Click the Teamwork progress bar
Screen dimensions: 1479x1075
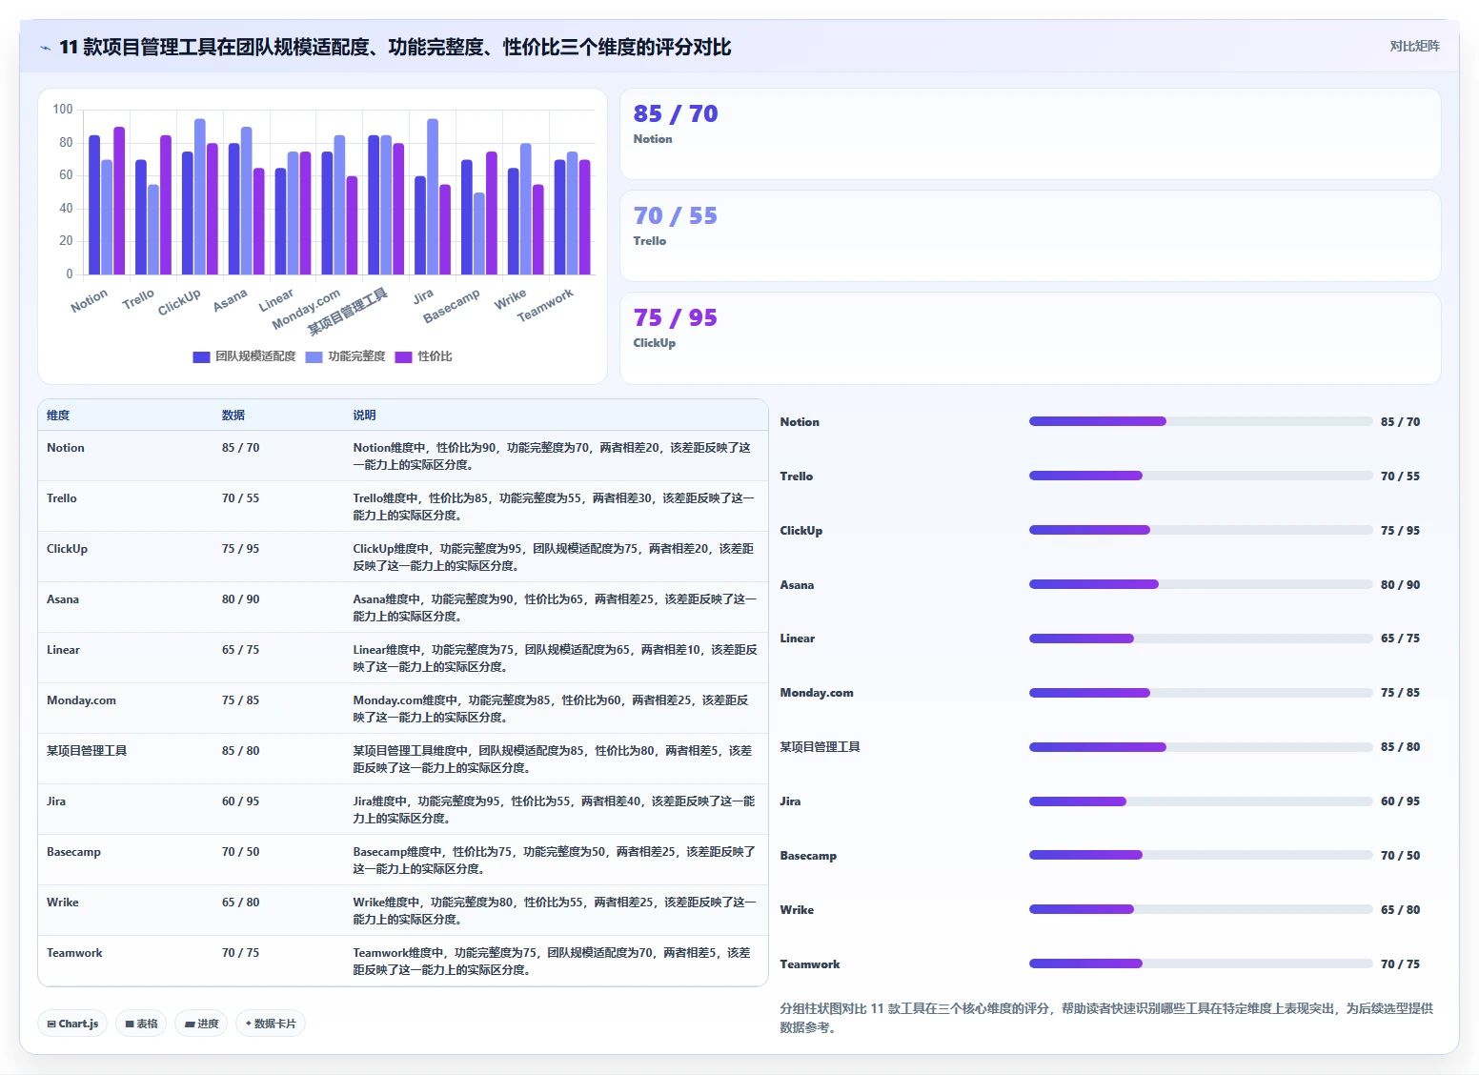[1201, 963]
